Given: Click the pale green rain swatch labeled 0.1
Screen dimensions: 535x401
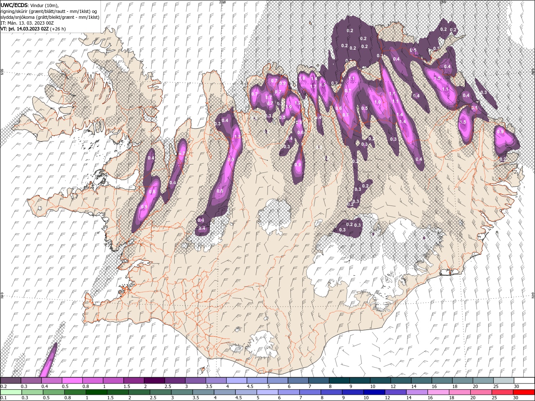Looking at the screenshot, I should point(11,392).
